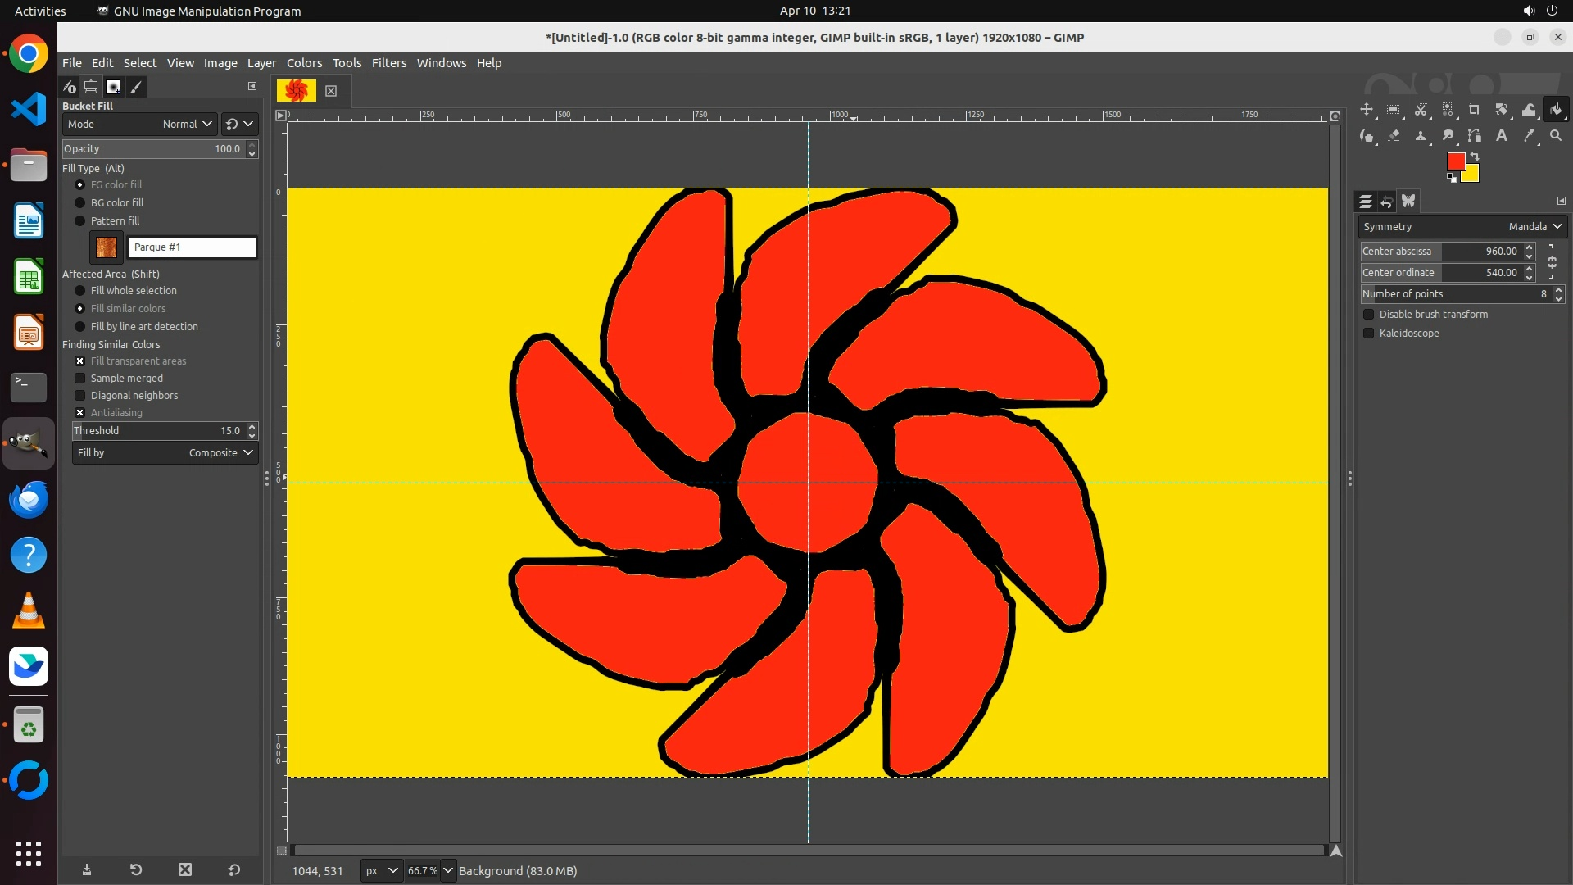The height and width of the screenshot is (885, 1573).
Task: Select the Text tool
Action: pyautogui.click(x=1502, y=136)
